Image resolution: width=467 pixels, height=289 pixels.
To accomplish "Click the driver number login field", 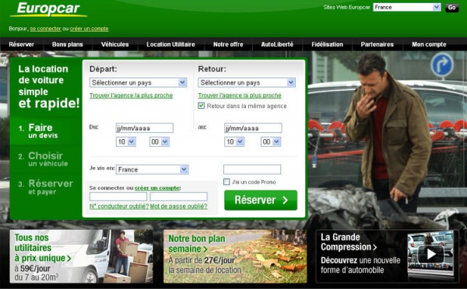I will coord(118,197).
